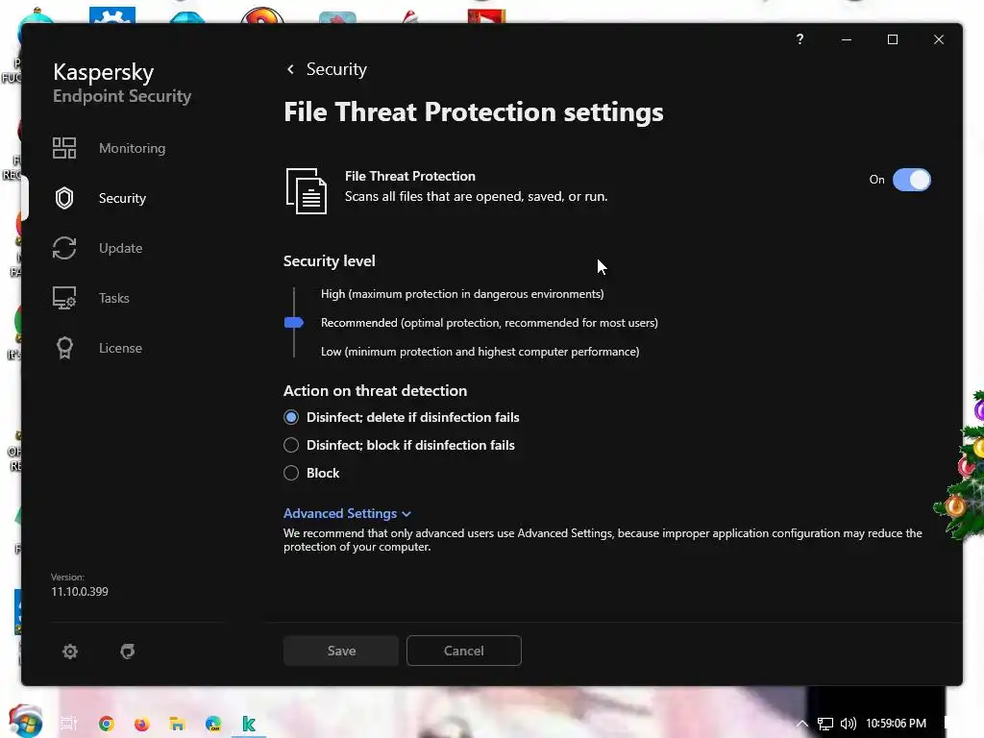
Task: Click the File Threat Protection document icon
Action: (x=307, y=191)
